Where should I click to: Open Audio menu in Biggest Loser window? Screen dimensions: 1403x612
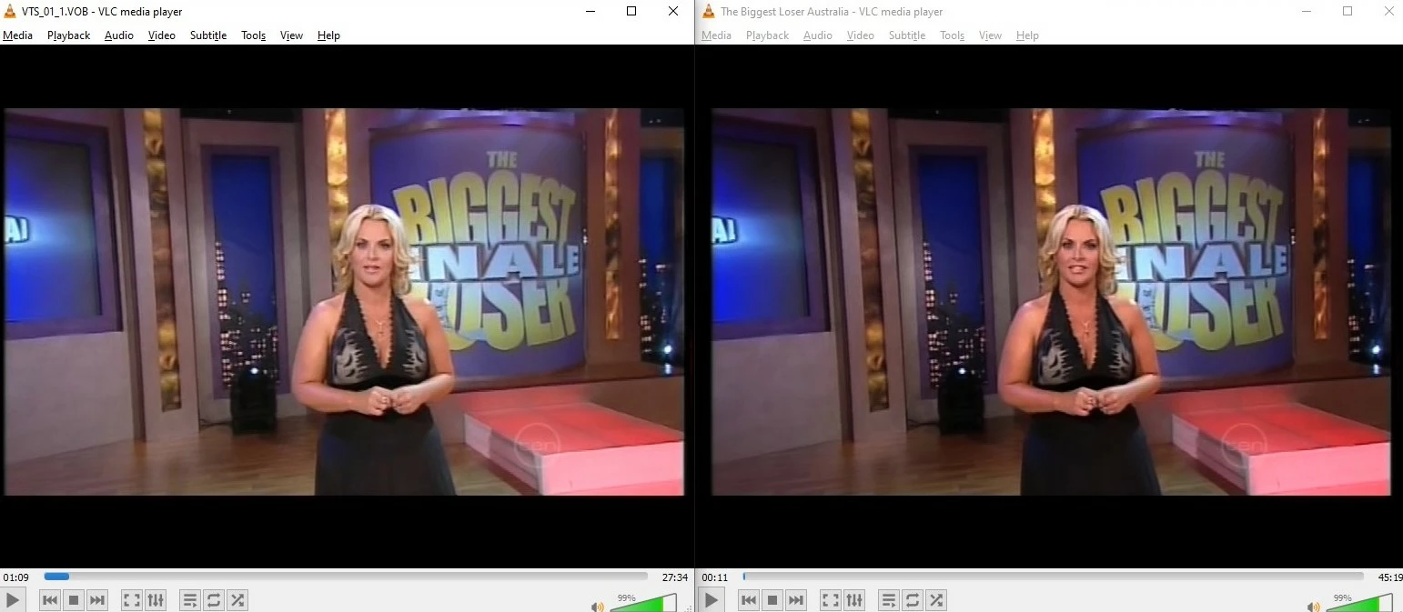818,35
